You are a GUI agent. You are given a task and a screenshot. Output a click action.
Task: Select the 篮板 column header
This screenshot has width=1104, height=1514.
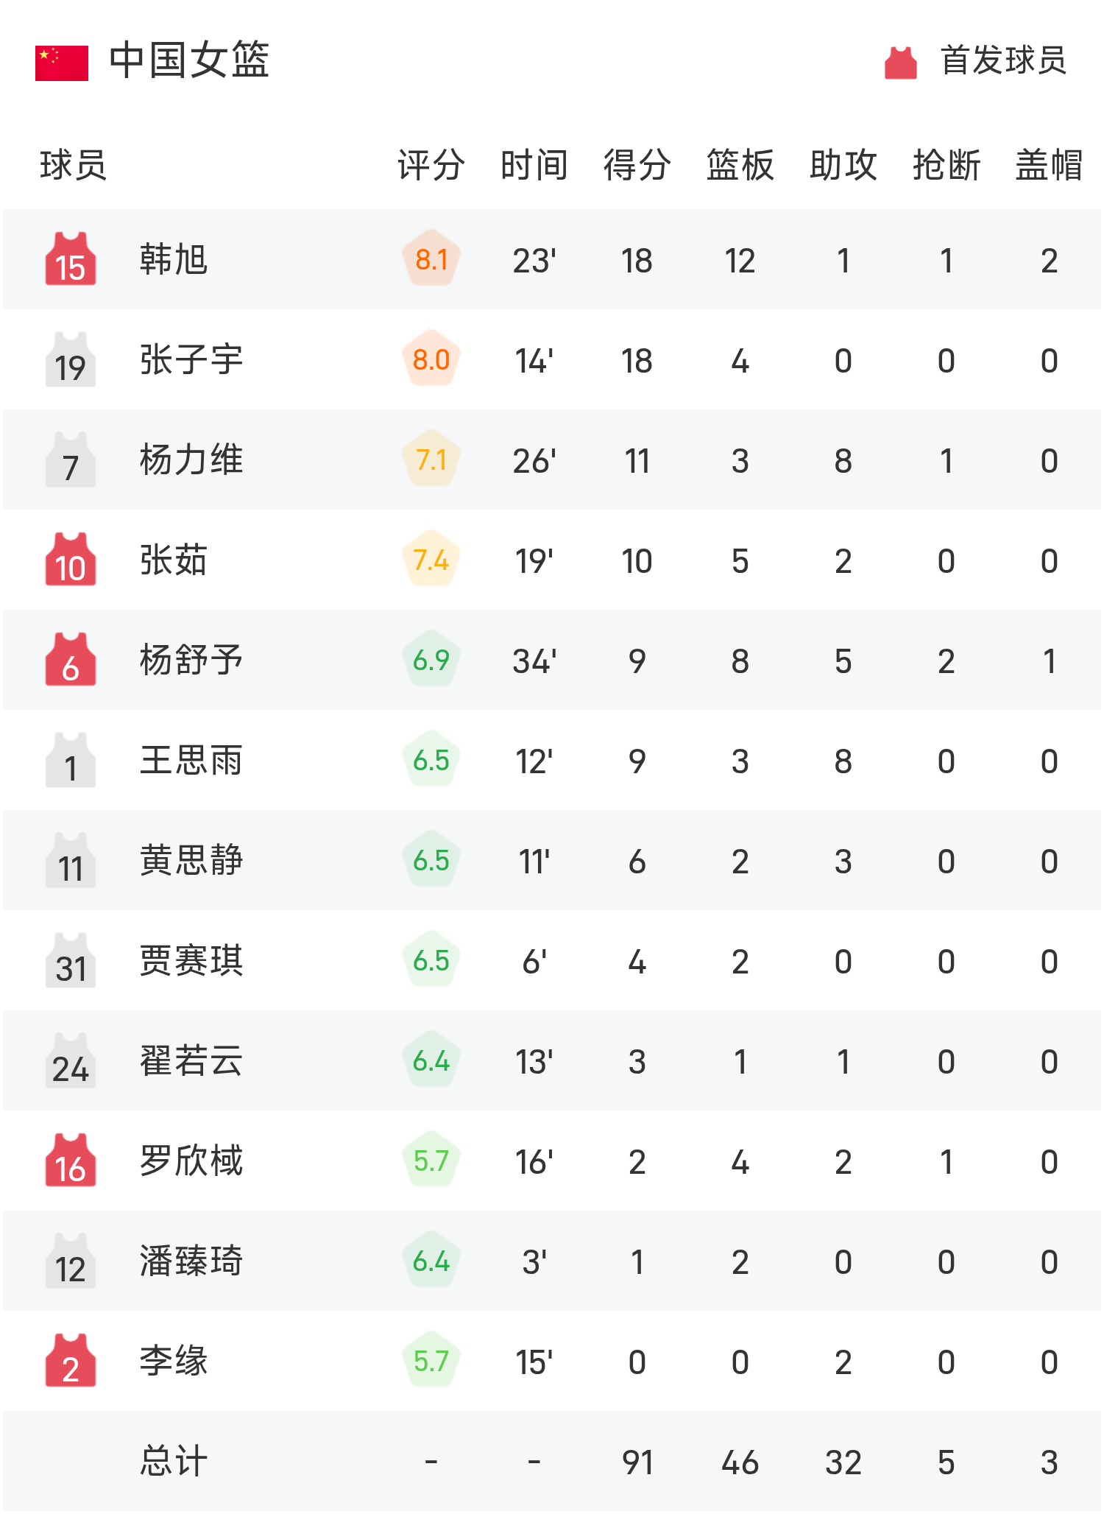(740, 165)
